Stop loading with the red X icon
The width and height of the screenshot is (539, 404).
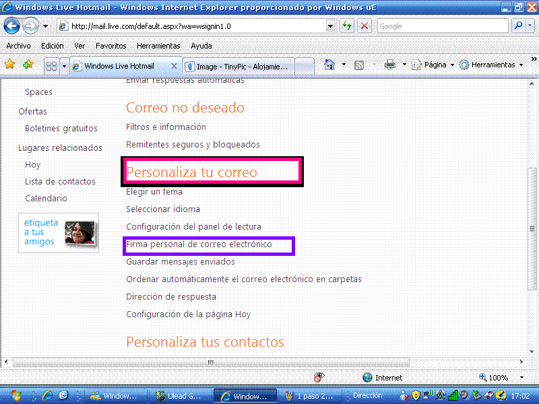point(364,26)
